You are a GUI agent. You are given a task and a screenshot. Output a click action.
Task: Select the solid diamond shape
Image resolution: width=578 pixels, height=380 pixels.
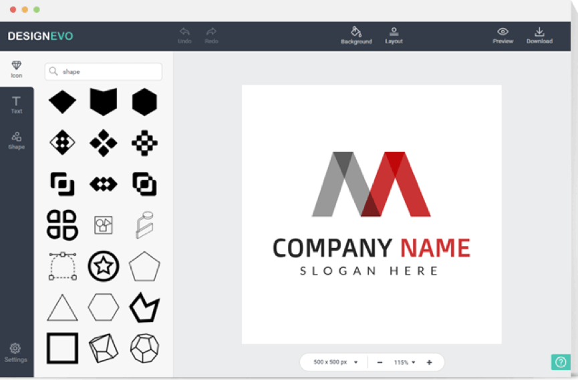(x=62, y=101)
